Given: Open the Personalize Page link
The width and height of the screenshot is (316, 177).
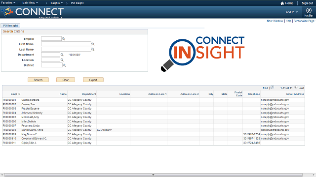Looking at the screenshot, I should click(304, 21).
